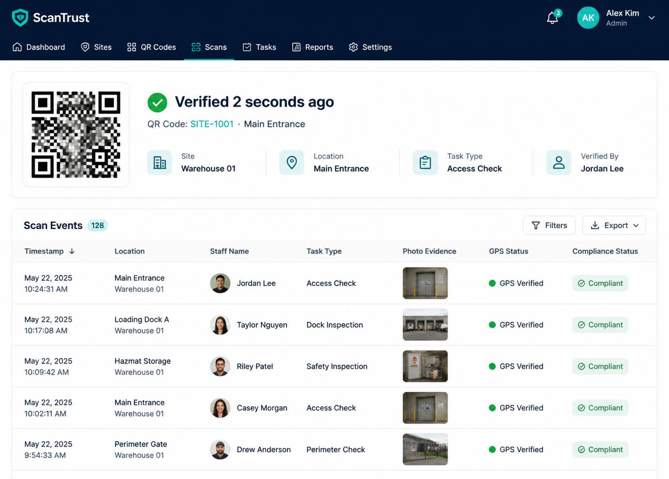The height and width of the screenshot is (479, 669).
Task: Click the Safety Inspection task type cell
Action: 337,366
